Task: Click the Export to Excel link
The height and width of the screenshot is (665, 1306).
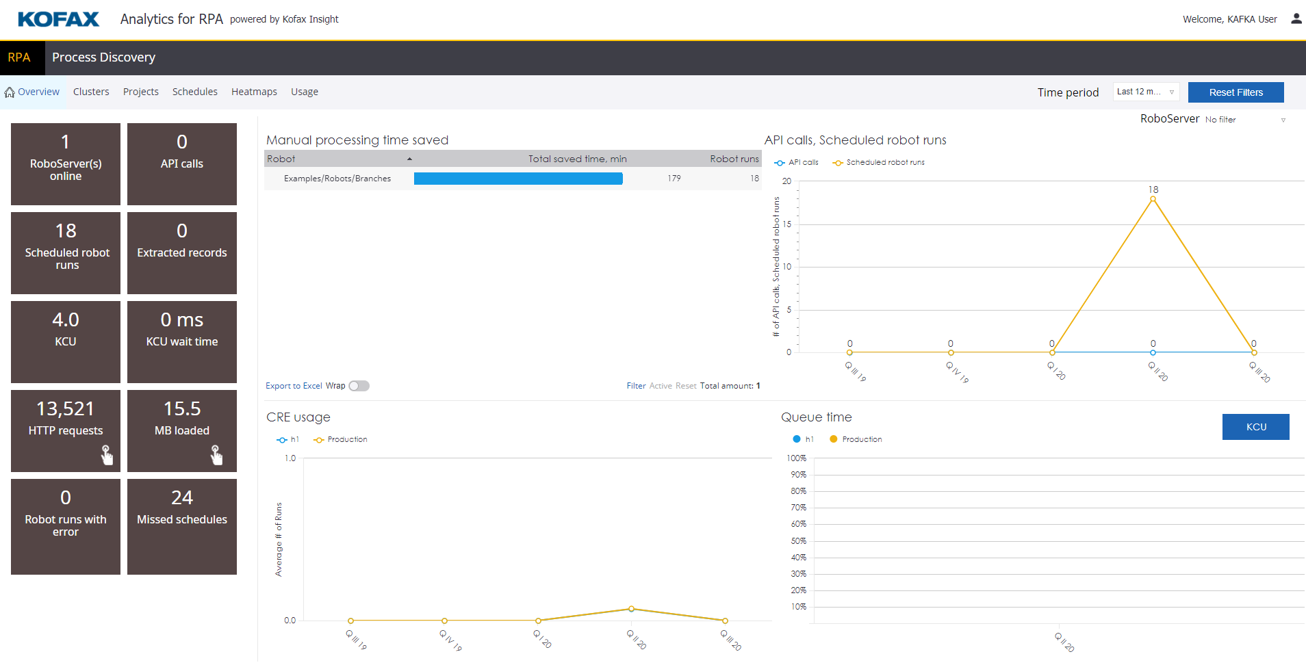Action: coord(294,386)
